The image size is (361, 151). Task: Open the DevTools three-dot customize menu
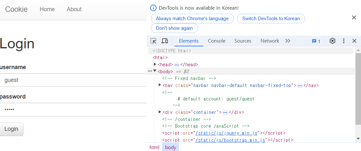pos(344,41)
